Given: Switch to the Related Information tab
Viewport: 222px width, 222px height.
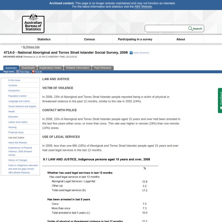Looking at the screenshot, I should pos(78,68).
